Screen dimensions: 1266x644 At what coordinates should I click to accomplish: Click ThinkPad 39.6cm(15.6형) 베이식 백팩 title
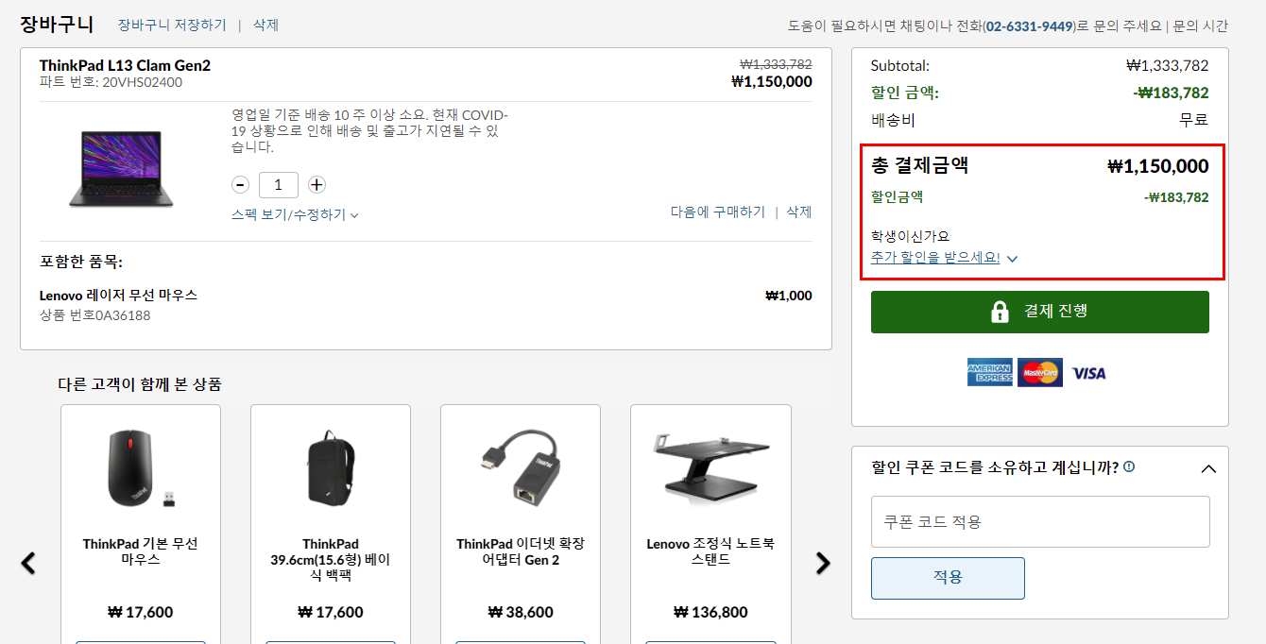tap(331, 559)
